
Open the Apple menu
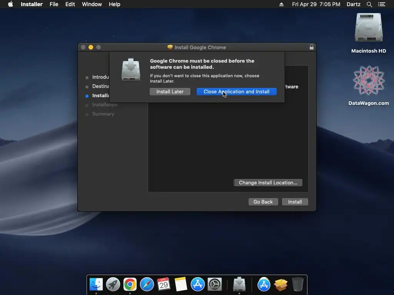[x=10, y=4]
